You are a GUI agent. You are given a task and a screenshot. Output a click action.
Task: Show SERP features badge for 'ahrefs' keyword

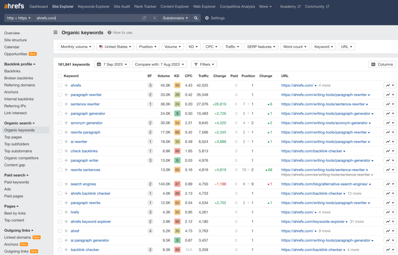(150, 86)
